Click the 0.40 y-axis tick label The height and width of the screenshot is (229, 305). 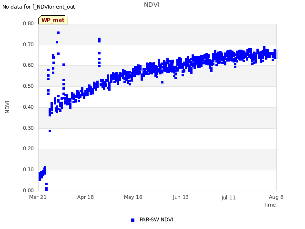29,107
